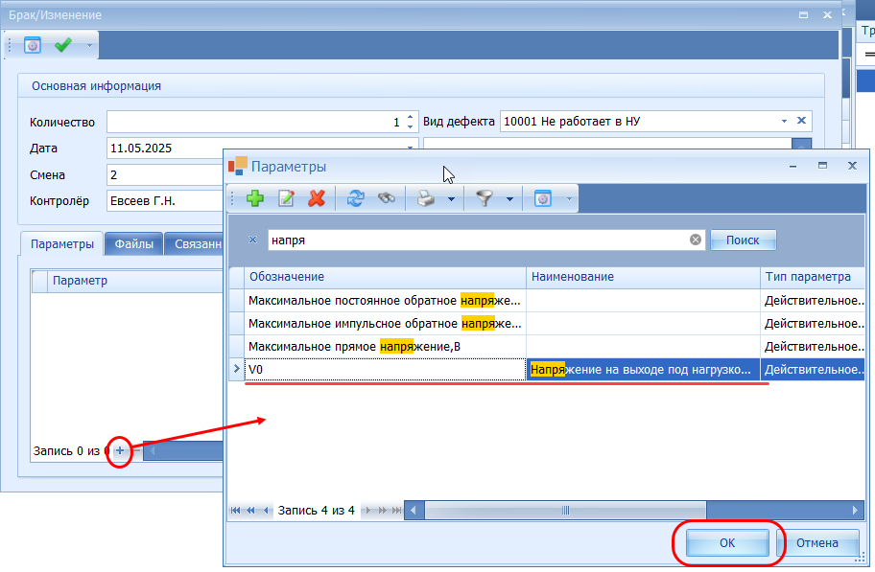Click the green checkmark Save icon

coord(63,45)
